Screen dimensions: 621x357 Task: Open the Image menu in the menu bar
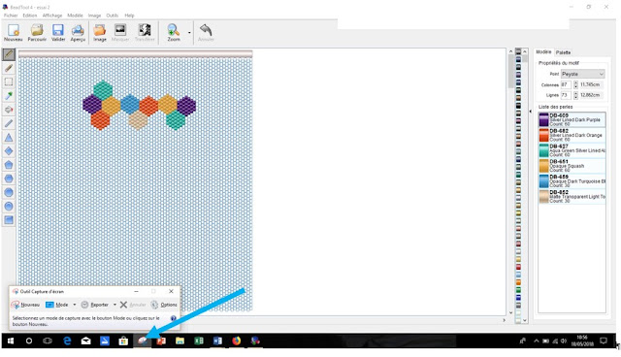[94, 16]
